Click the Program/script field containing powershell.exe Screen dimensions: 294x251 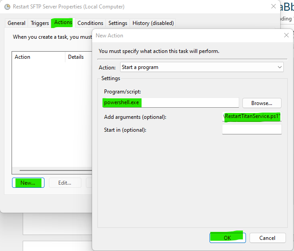[171, 103]
